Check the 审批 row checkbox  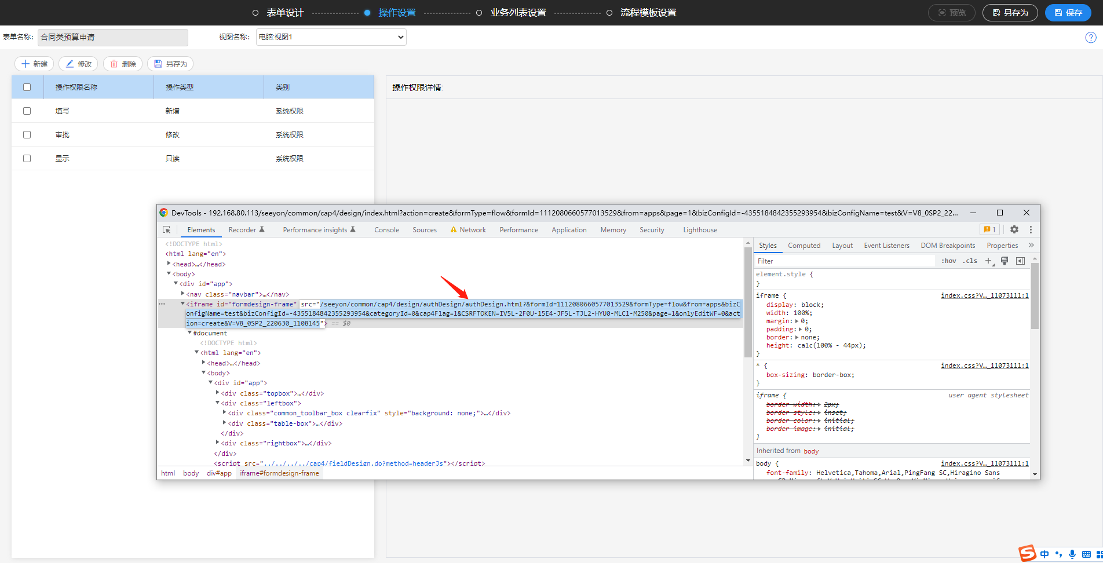[27, 134]
